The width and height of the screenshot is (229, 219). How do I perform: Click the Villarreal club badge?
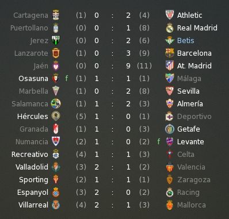tap(56, 205)
